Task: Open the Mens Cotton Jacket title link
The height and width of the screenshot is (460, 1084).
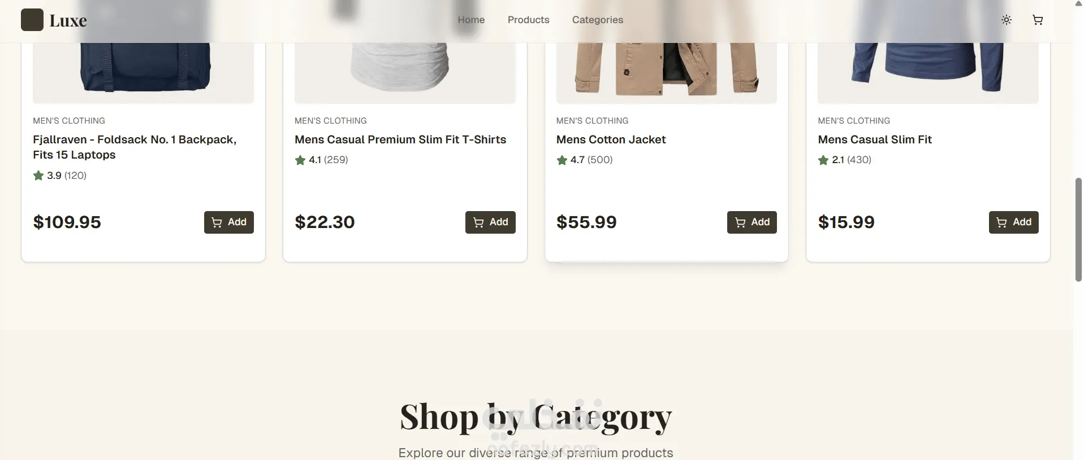Action: (611, 139)
